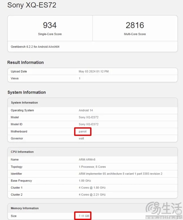Select the May 03 2024 01:12 PM value
Image resolution: width=183 pixels, height=220 pixels.
pyautogui.click(x=94, y=71)
